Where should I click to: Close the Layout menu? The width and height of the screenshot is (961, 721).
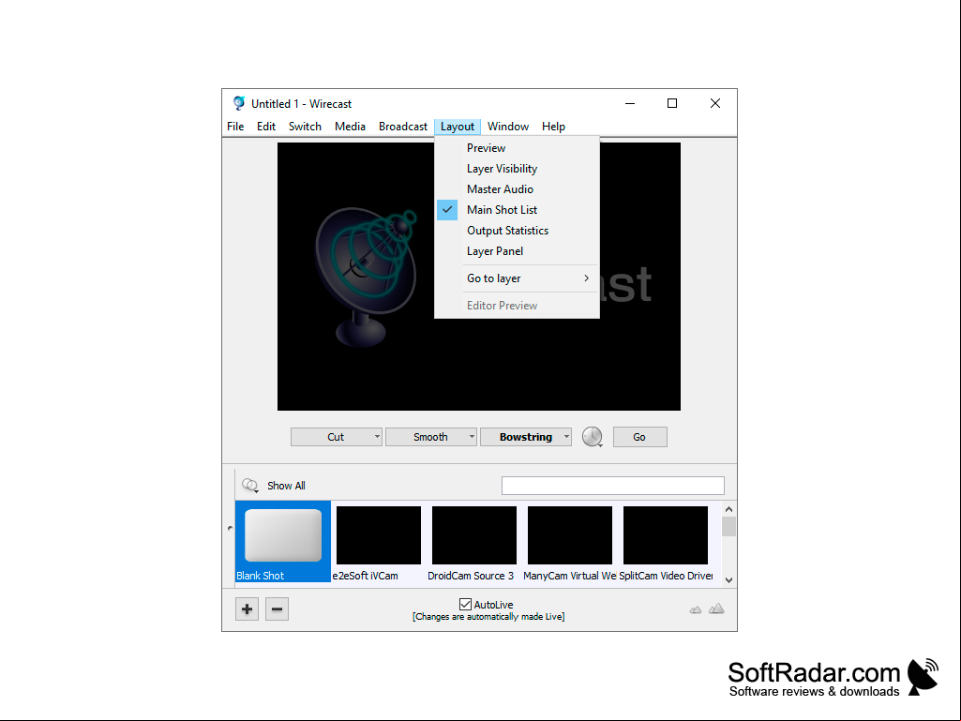[458, 127]
